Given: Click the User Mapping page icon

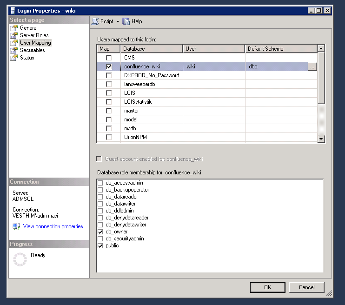Looking at the screenshot, I should click(14, 43).
